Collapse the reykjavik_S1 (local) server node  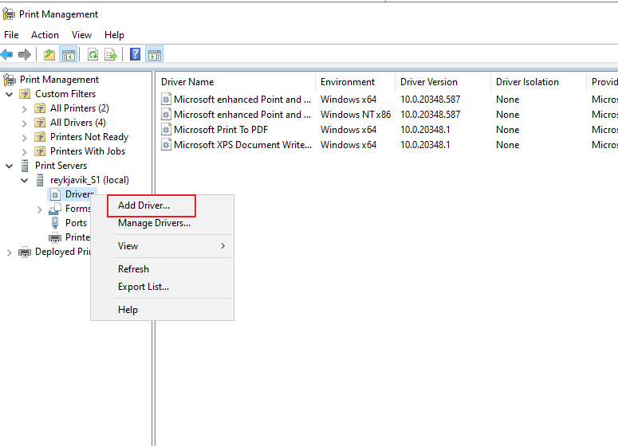(25, 180)
